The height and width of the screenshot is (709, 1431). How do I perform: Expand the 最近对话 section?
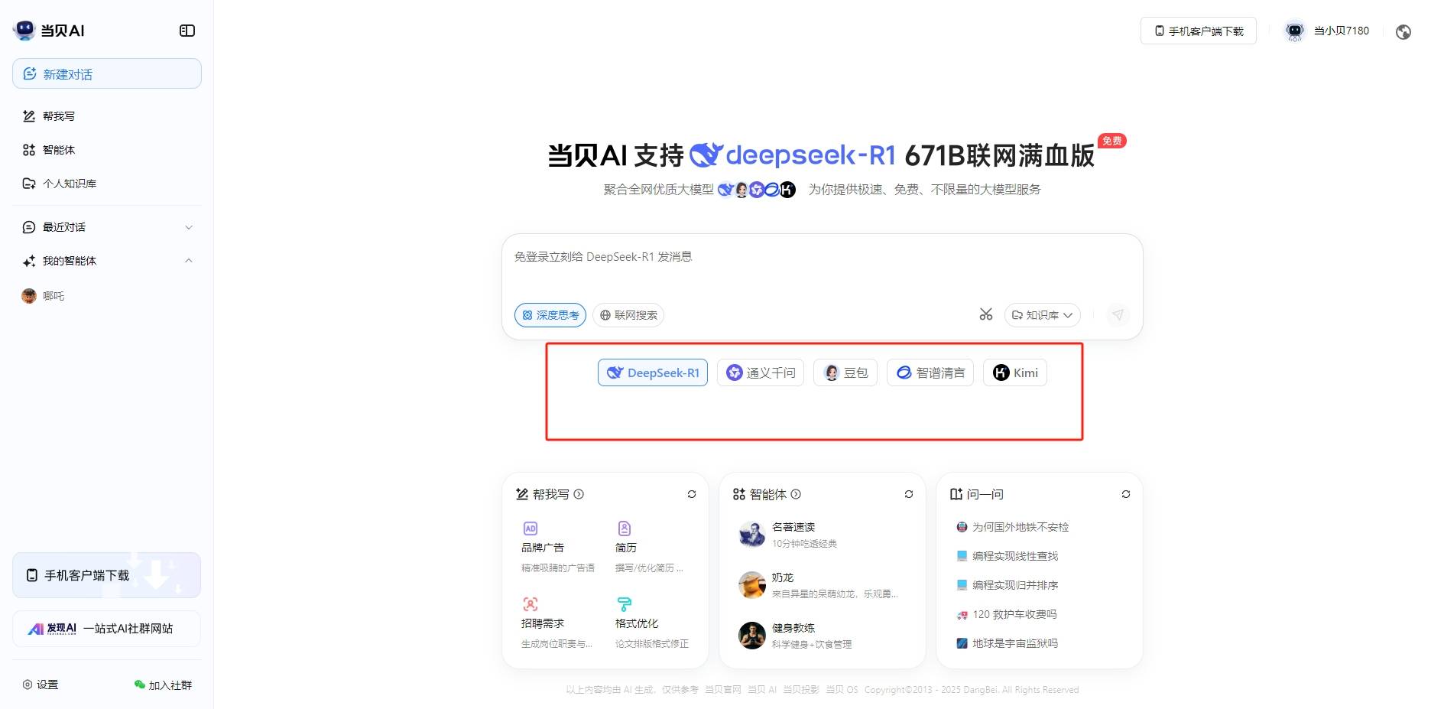click(x=189, y=227)
